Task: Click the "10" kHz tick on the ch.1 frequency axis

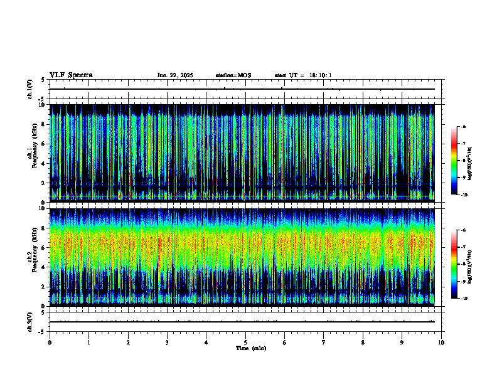Action: 43,105
